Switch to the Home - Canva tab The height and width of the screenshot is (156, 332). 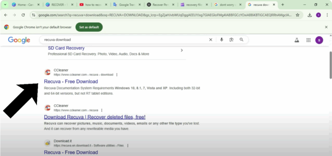[26, 5]
